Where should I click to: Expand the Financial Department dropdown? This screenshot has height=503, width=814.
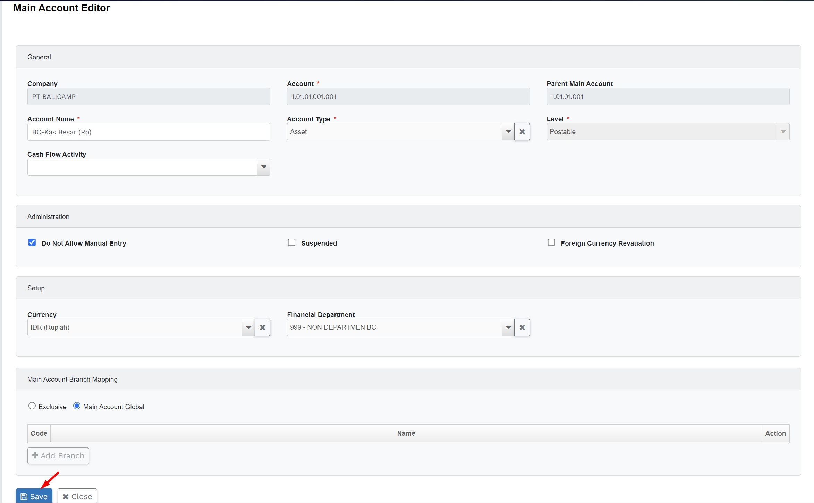(x=508, y=327)
